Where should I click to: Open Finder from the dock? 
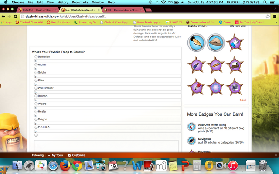pyautogui.click(x=17, y=165)
